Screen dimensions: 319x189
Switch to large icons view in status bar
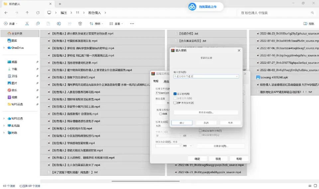(315, 186)
